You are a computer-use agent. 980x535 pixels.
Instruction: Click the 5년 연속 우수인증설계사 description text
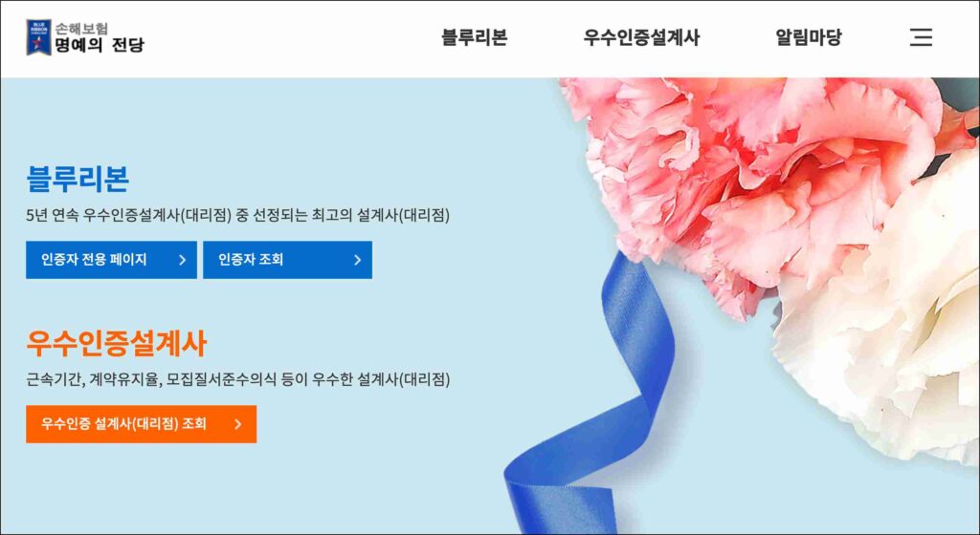[238, 215]
